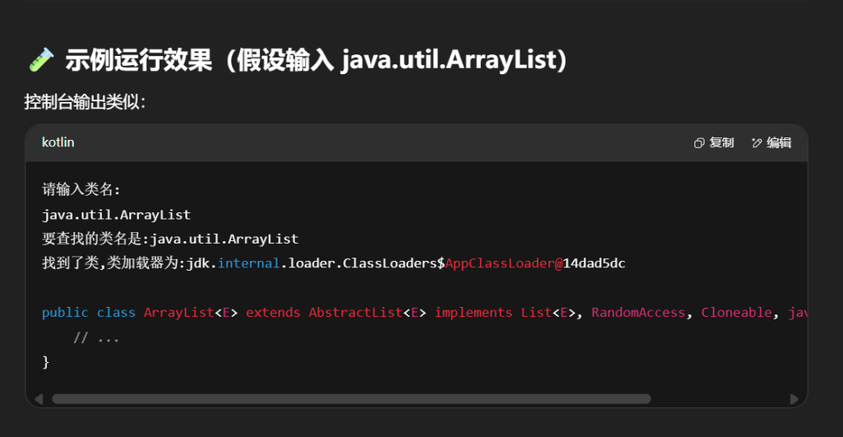This screenshot has width=843, height=437.
Task: Click the right scroll arrow of code block
Action: [794, 399]
